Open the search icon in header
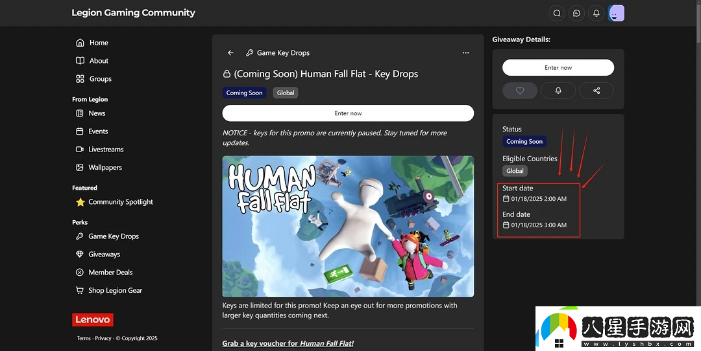Image resolution: width=701 pixels, height=351 pixels. tap(557, 14)
